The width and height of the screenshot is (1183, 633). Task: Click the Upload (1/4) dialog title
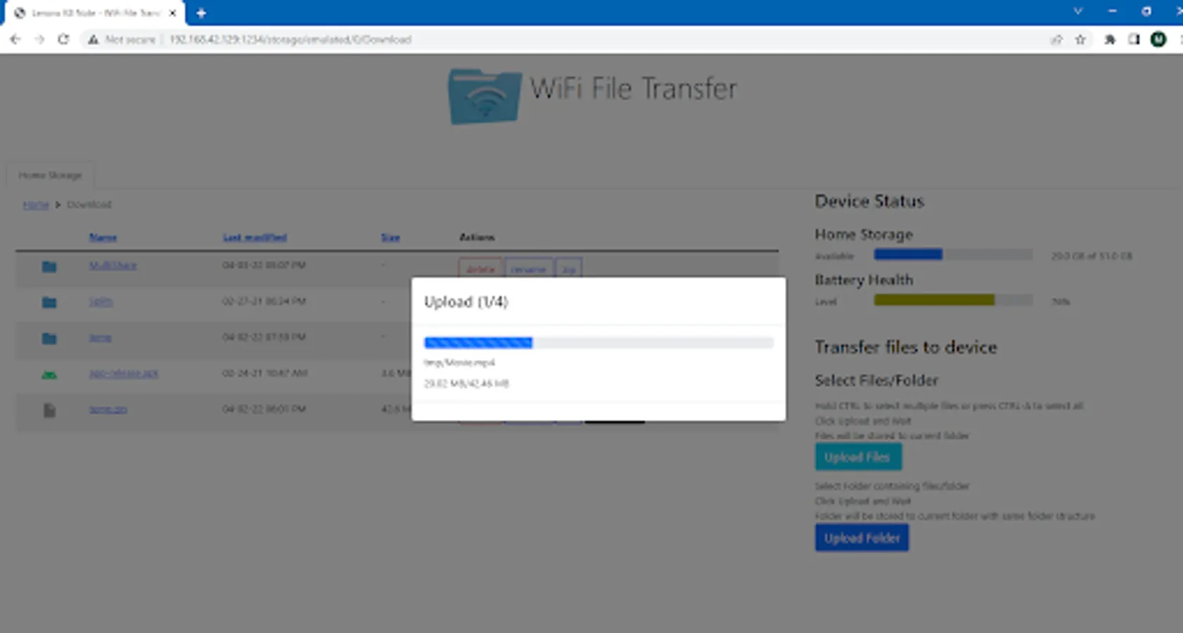[466, 302]
